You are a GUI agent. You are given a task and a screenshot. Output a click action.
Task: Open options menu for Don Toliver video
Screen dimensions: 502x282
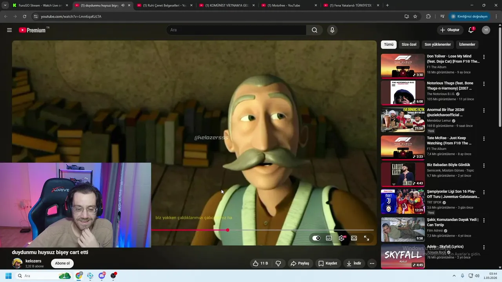pos(484,57)
